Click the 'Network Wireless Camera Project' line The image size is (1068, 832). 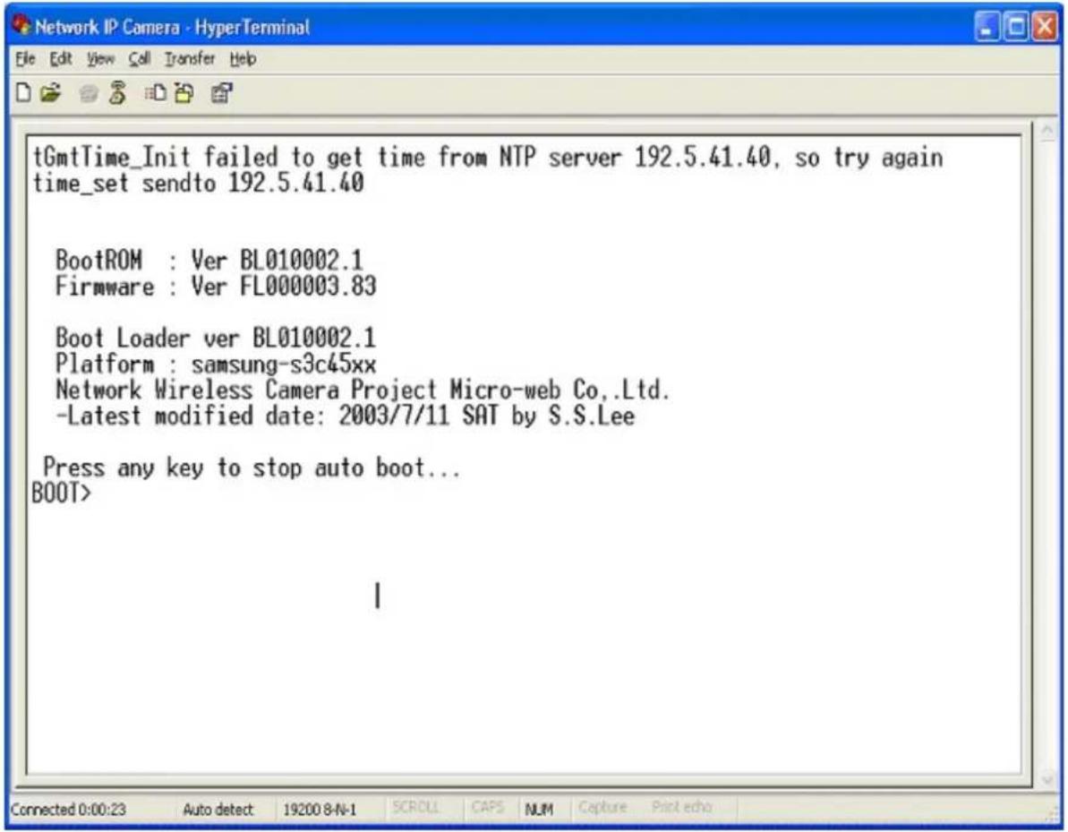click(x=363, y=390)
